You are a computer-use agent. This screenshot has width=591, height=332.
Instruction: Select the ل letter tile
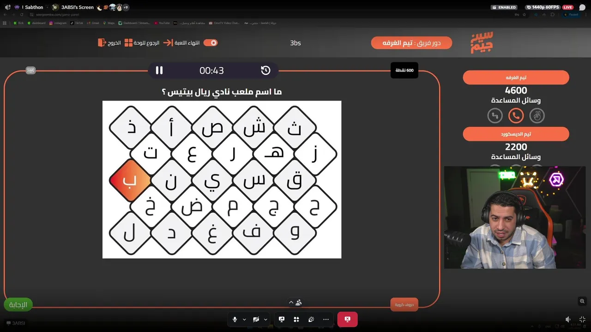130,233
